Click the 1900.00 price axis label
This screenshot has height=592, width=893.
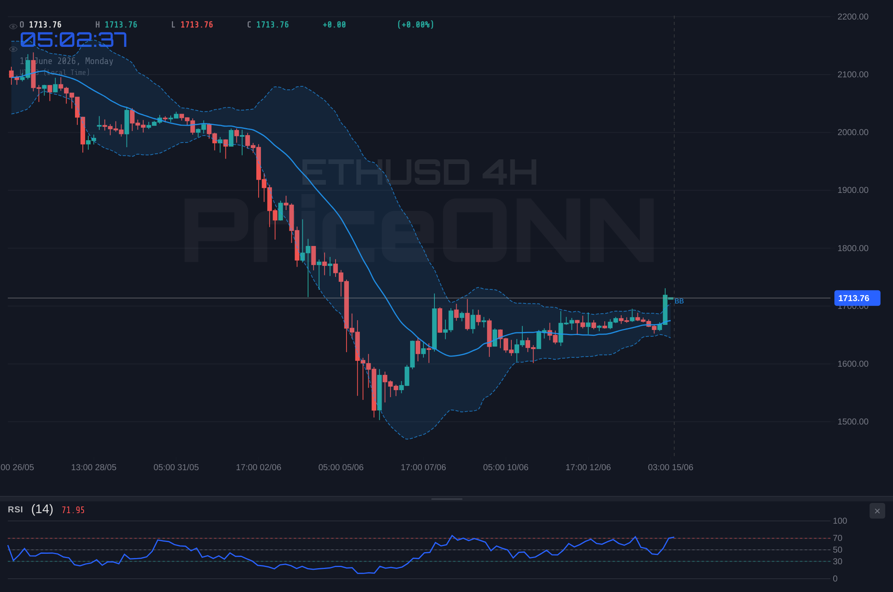853,190
